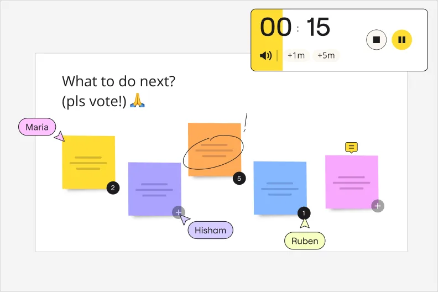438x292 pixels.
Task: Click the vote count 2 badge
Action: click(113, 188)
